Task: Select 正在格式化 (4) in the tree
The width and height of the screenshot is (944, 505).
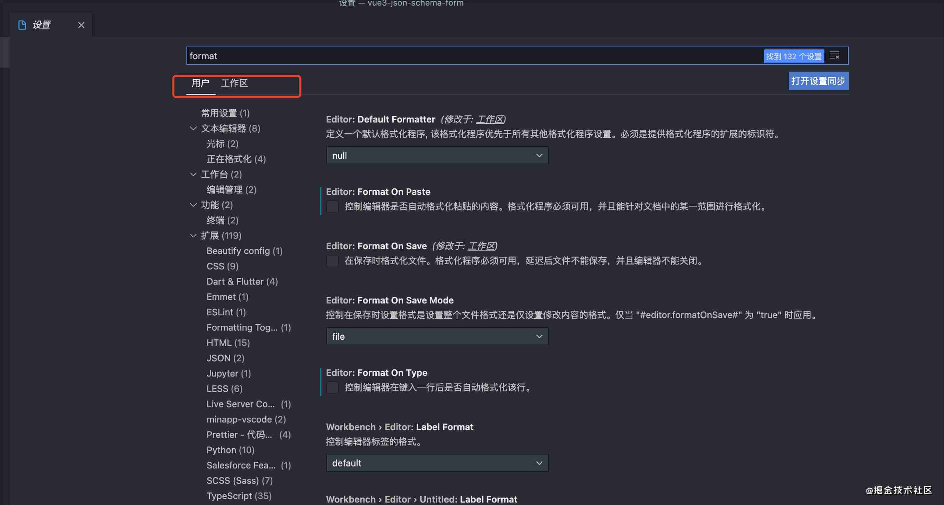Action: [237, 159]
